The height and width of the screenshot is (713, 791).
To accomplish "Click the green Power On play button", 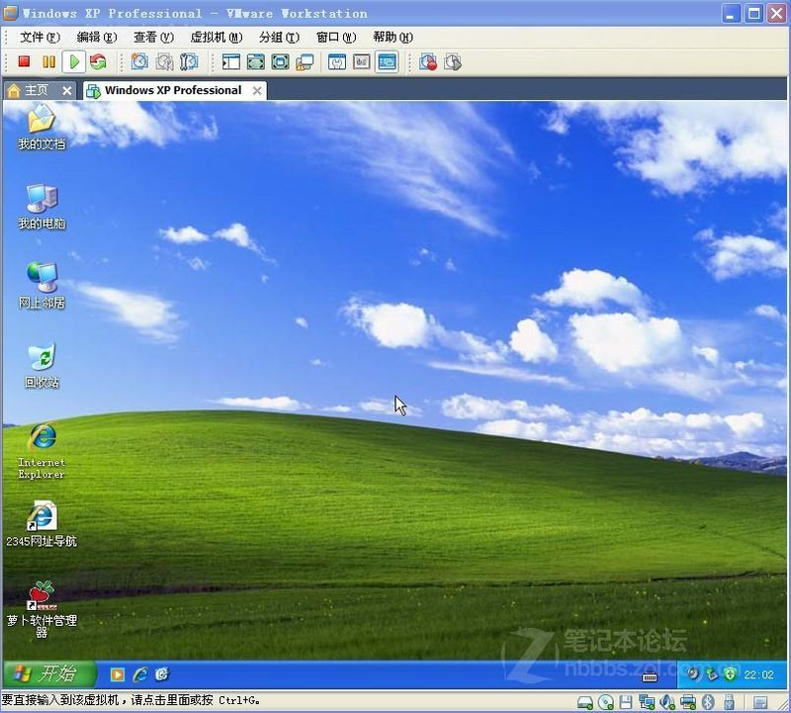I will coord(73,62).
